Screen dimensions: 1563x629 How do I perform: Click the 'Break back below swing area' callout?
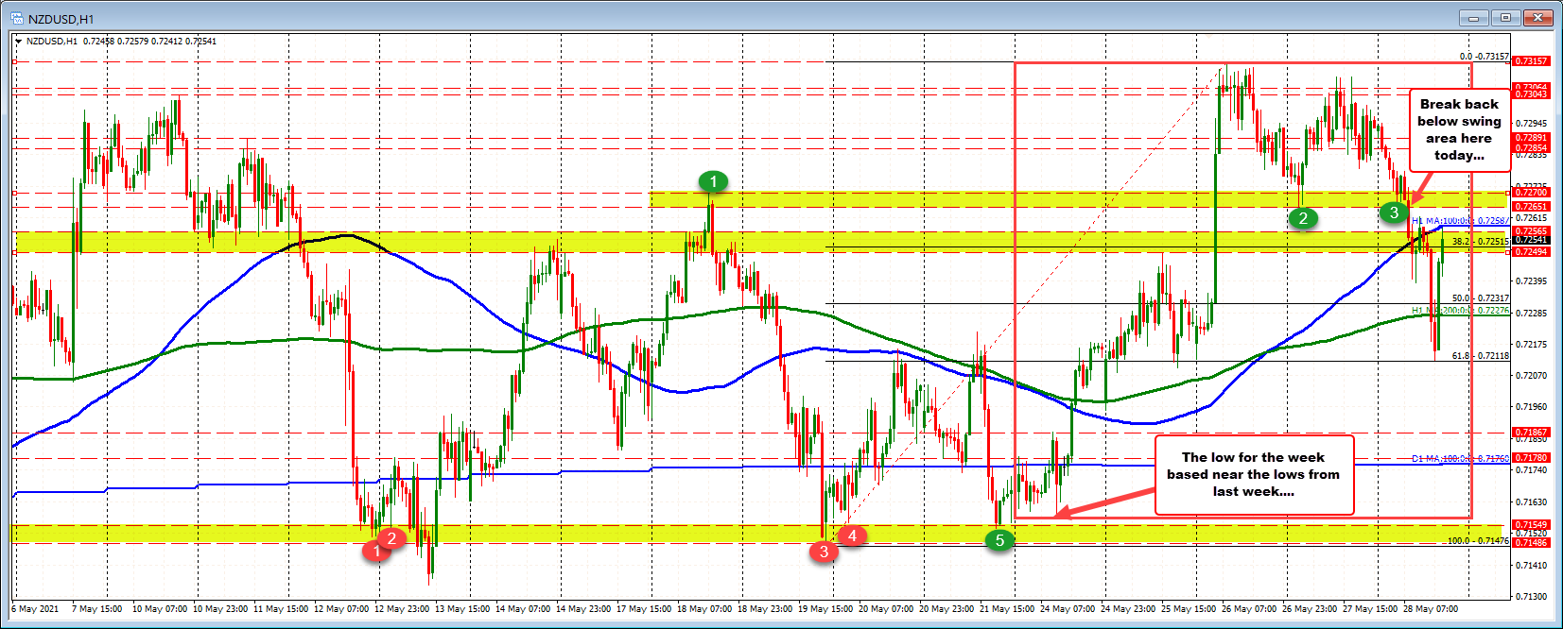point(1458,129)
